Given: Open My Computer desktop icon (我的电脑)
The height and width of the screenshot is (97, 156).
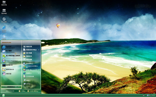Looking at the screenshot, I should 4,11.
